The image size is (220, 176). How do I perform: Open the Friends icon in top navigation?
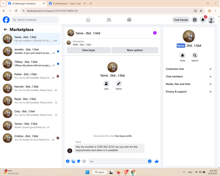[109, 20]
